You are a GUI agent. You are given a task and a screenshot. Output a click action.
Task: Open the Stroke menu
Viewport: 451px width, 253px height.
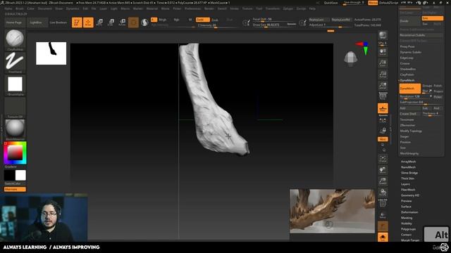tap(235, 8)
